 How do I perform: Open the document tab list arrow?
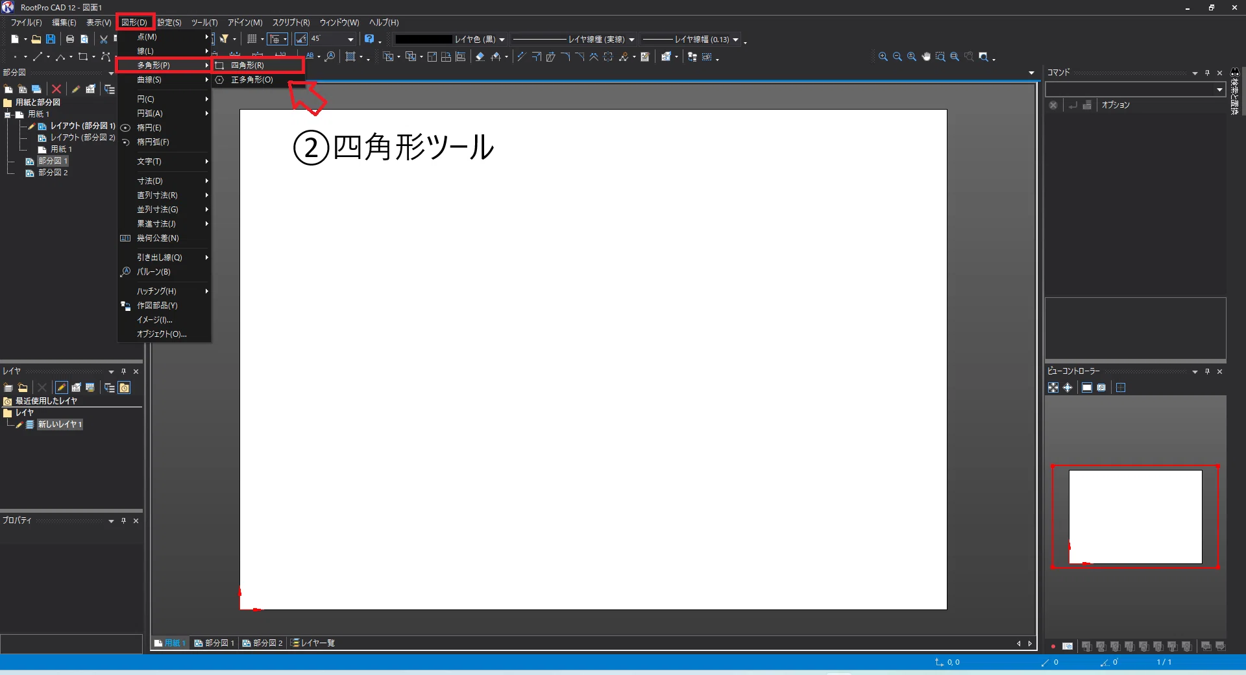tap(1031, 73)
